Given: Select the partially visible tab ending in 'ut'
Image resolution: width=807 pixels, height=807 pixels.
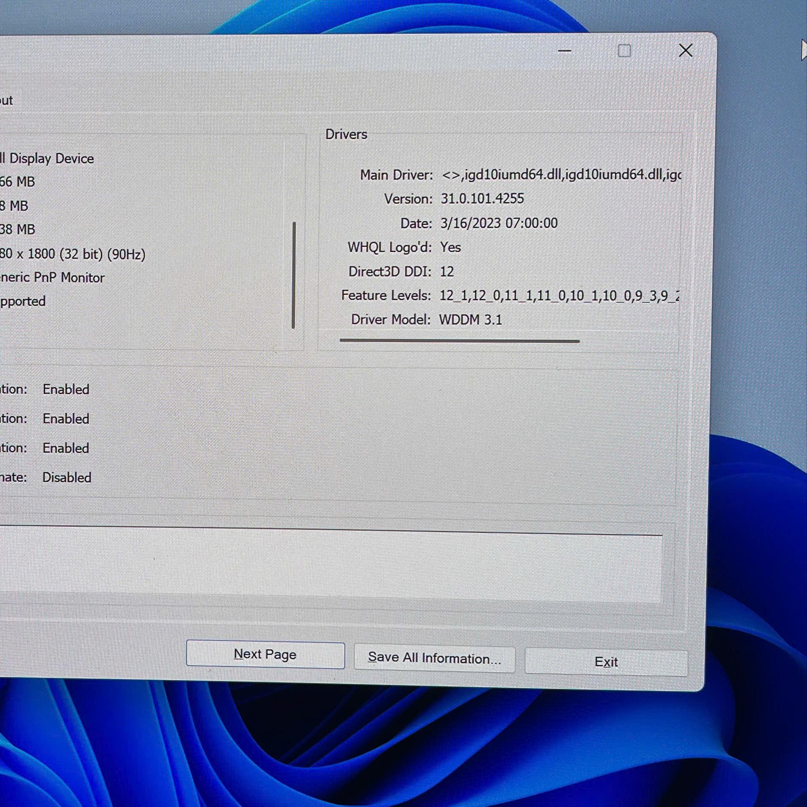Looking at the screenshot, I should [8, 100].
